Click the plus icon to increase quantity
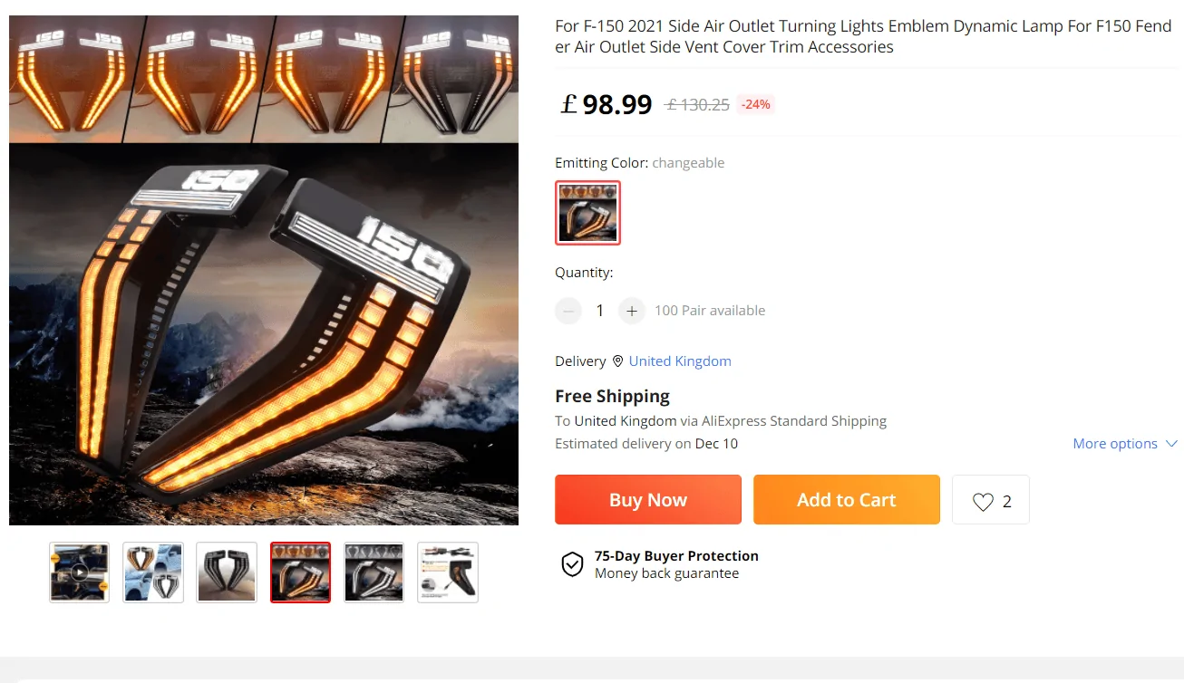Image resolution: width=1184 pixels, height=683 pixels. click(x=631, y=310)
